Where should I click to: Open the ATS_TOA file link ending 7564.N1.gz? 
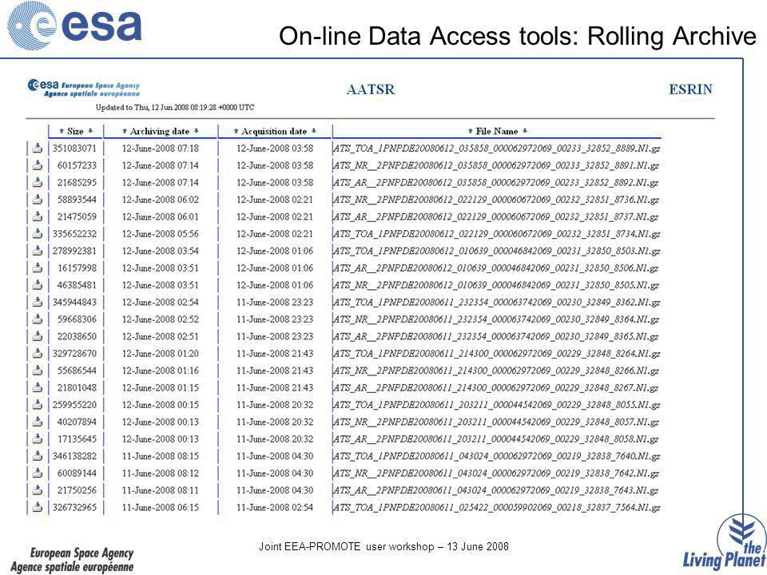496,508
